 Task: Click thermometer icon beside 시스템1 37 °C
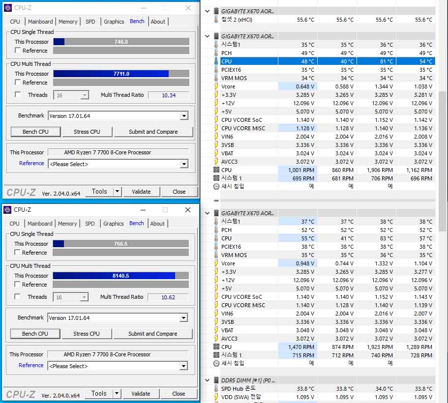[216, 221]
